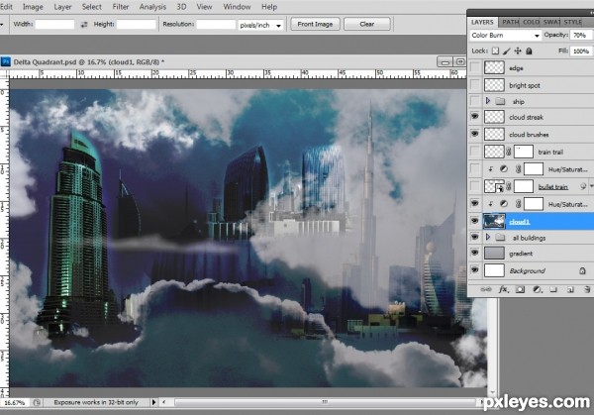This screenshot has width=594, height=415.
Task: Click the Width input field
Action: point(54,24)
